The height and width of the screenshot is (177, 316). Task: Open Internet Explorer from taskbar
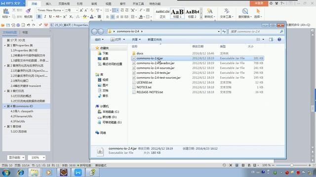tap(21, 173)
